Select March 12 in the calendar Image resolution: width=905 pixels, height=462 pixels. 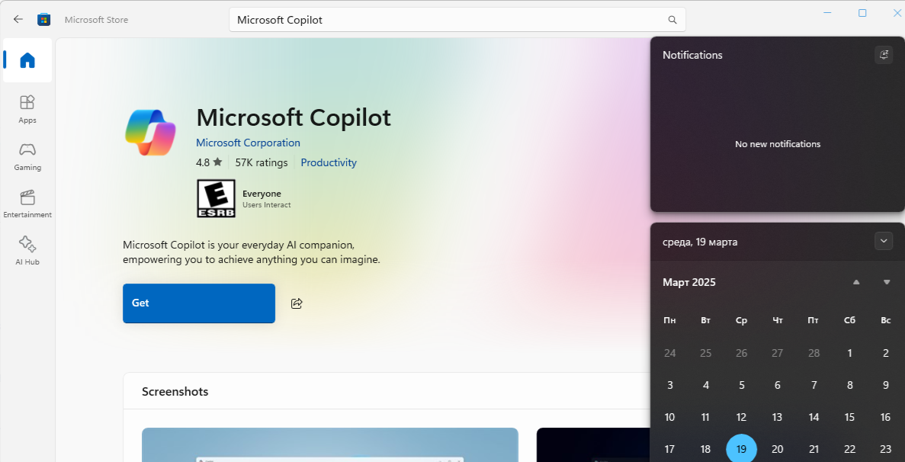742,417
